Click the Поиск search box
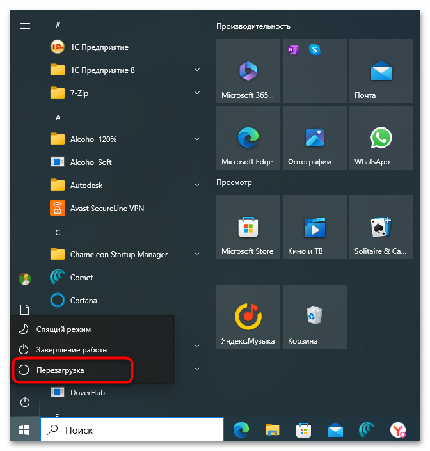This screenshot has width=430, height=451. click(132, 430)
